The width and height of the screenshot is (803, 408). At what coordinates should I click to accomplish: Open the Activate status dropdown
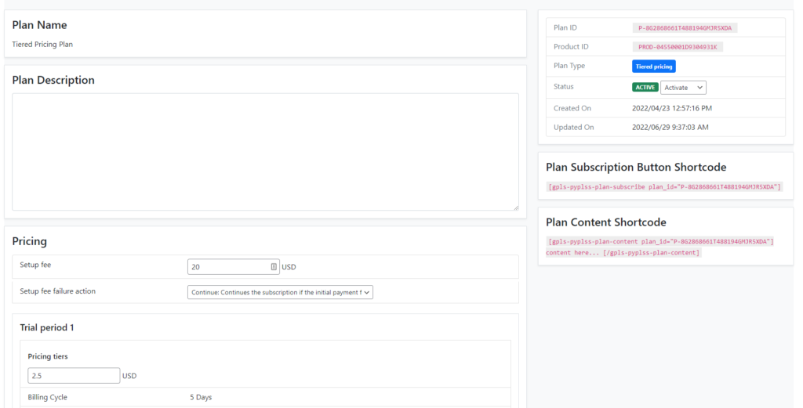coord(683,88)
